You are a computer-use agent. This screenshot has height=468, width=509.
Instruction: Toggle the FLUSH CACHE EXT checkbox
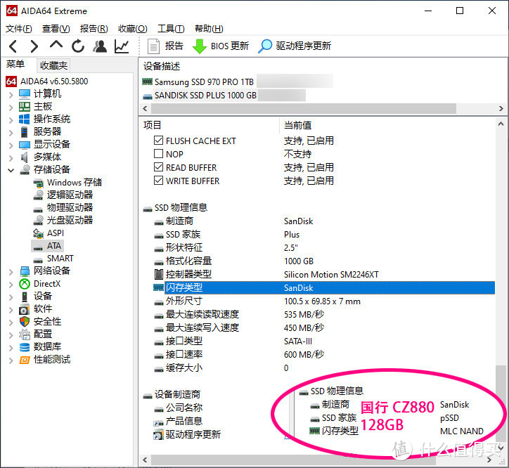(158, 141)
